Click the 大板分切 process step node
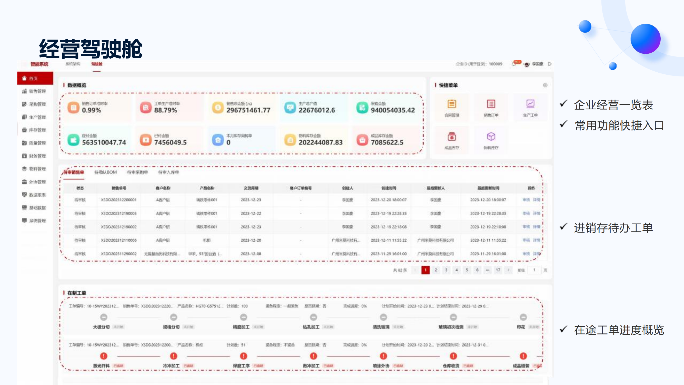Screen dimensions: 684x385 (x=104, y=317)
